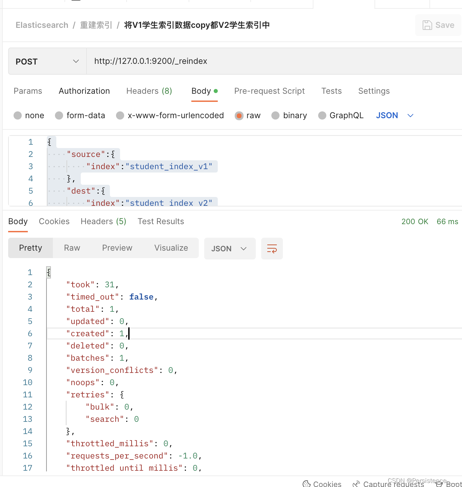Click the "student_index_v1" value in request body
Viewport: 462px width, 487px height.
point(169,166)
